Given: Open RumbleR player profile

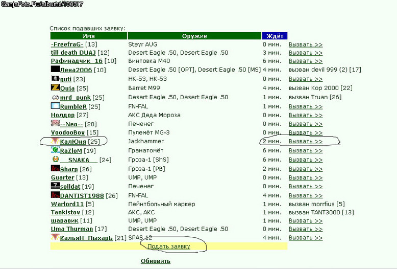Looking at the screenshot, I should click(x=73, y=106).
